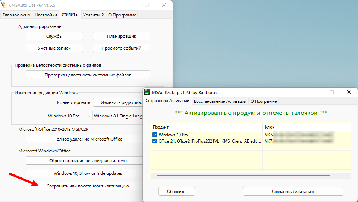Click the KMSAuto Lite app icon in title bar
This screenshot has height=202, width=358.
4,5
